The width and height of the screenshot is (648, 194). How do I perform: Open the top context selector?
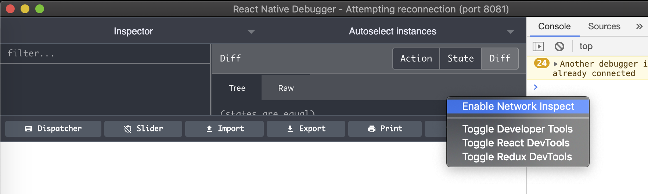point(586,46)
